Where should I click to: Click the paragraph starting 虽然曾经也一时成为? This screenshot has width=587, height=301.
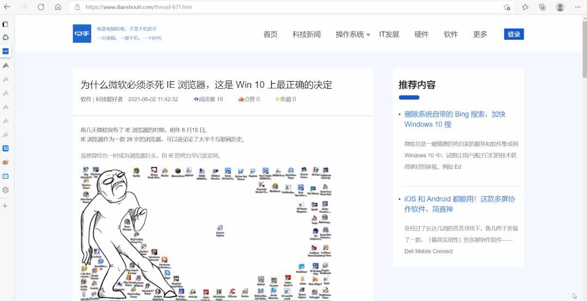click(x=151, y=156)
